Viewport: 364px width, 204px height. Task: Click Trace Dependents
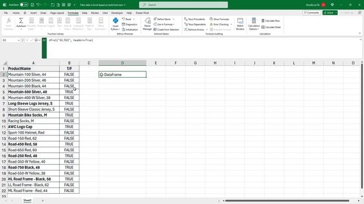pos(195,24)
